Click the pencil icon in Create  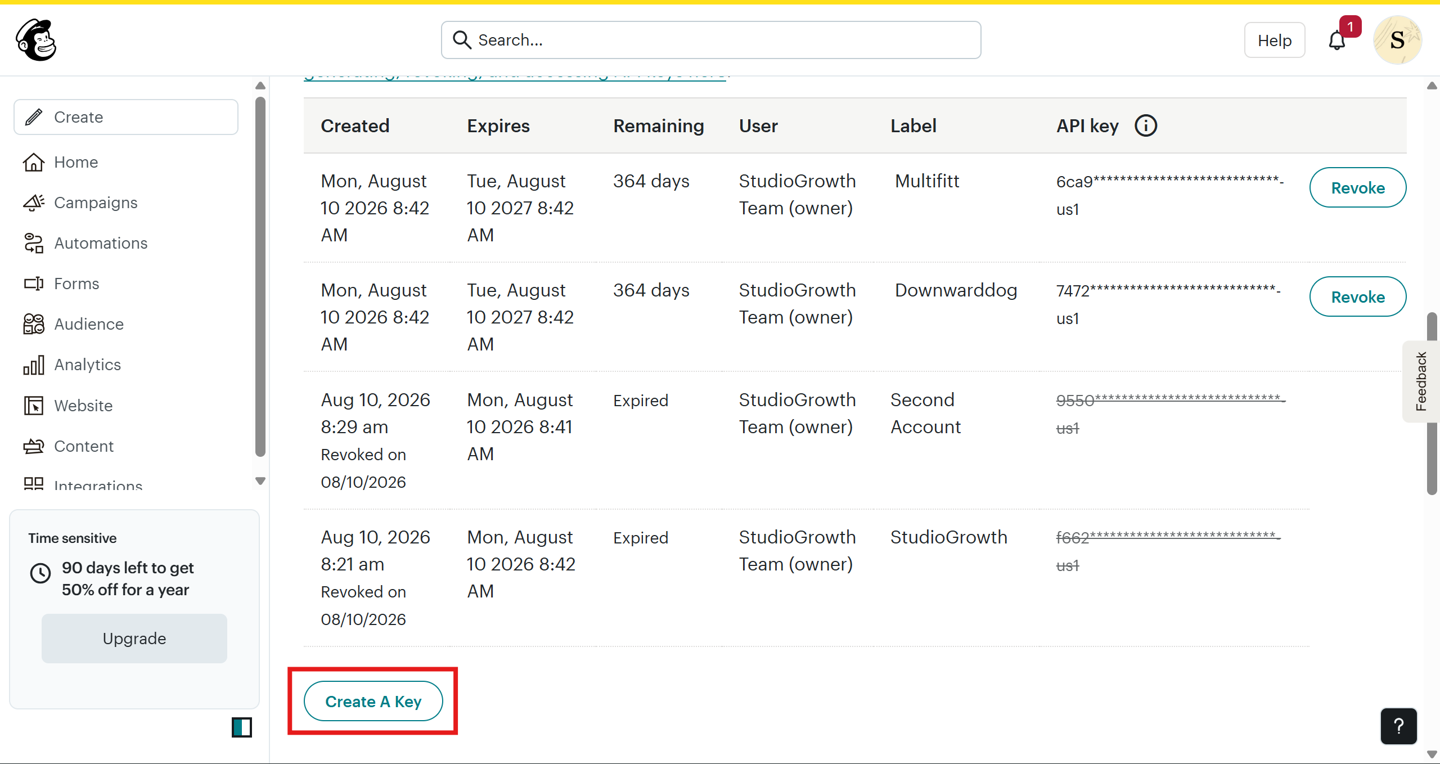[x=34, y=117]
